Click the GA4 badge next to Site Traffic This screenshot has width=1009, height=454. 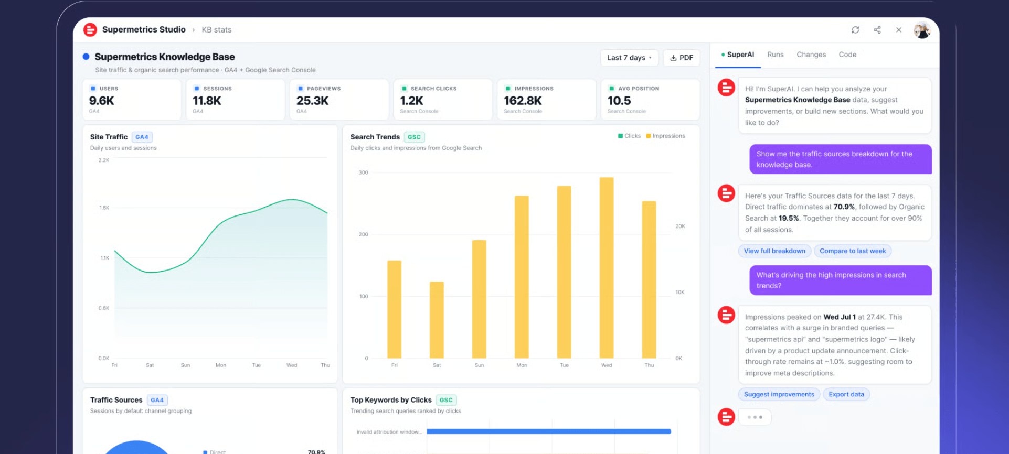[x=142, y=137]
